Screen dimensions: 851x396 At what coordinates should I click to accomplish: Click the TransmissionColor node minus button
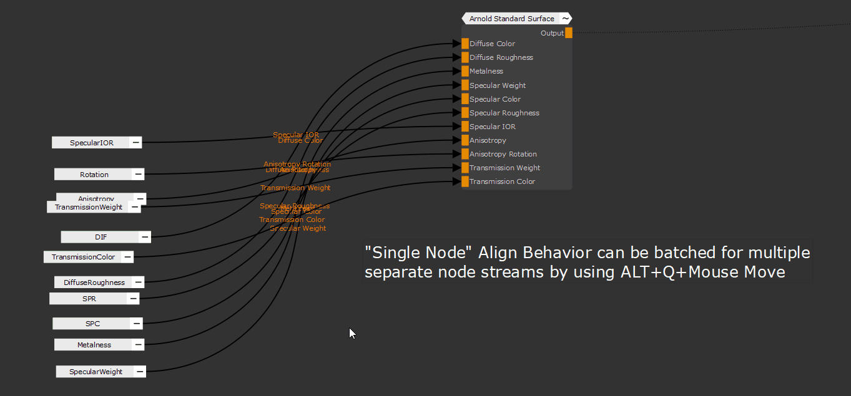tap(127, 257)
